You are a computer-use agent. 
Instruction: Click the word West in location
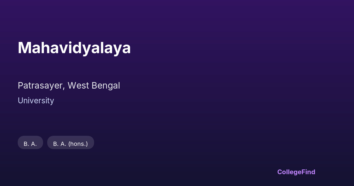pyautogui.click(x=78, y=86)
